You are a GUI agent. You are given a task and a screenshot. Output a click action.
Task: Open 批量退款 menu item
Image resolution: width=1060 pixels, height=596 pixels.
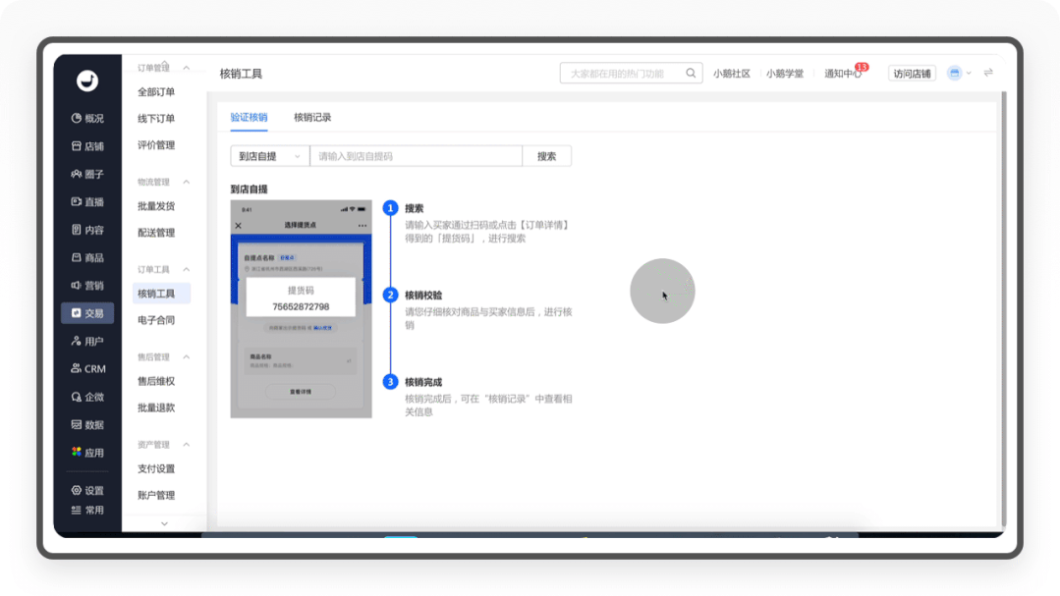click(x=156, y=407)
